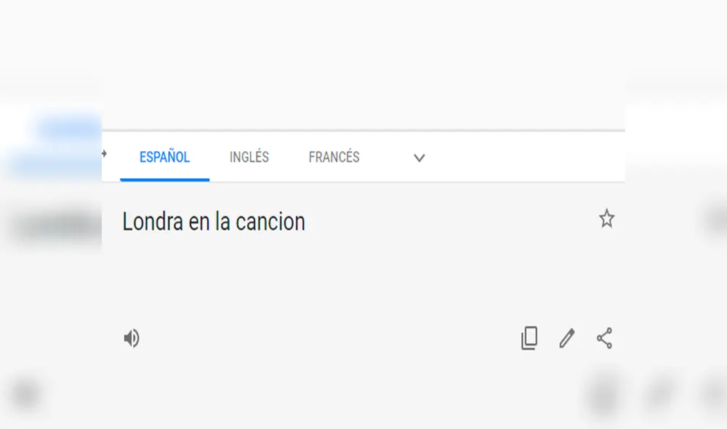Listen to the translated text pronunciation
This screenshot has height=429, width=727.
pyautogui.click(x=132, y=338)
